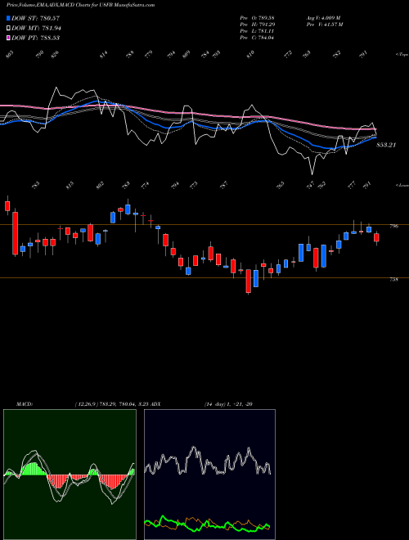The width and height of the screenshot is (409, 540).
Task: Click the 758 support level label
Action: click(x=393, y=280)
